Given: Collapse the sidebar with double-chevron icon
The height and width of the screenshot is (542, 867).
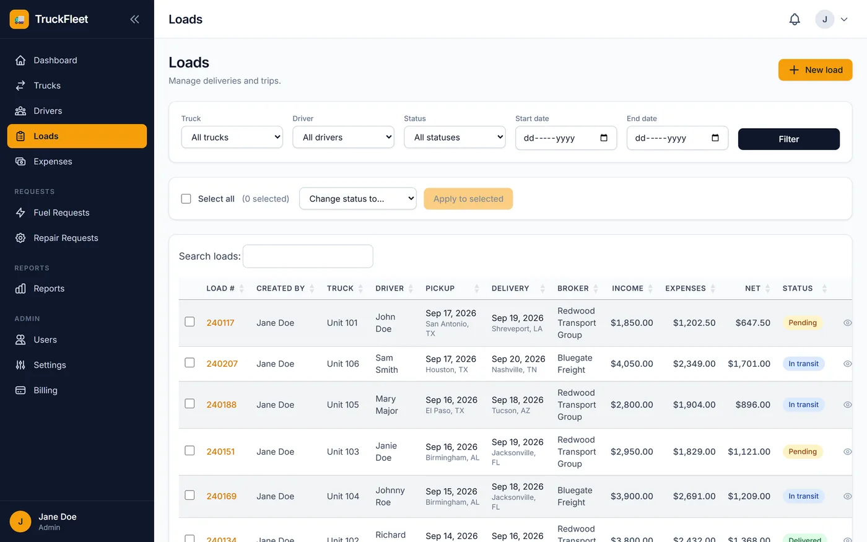Looking at the screenshot, I should pos(134,19).
